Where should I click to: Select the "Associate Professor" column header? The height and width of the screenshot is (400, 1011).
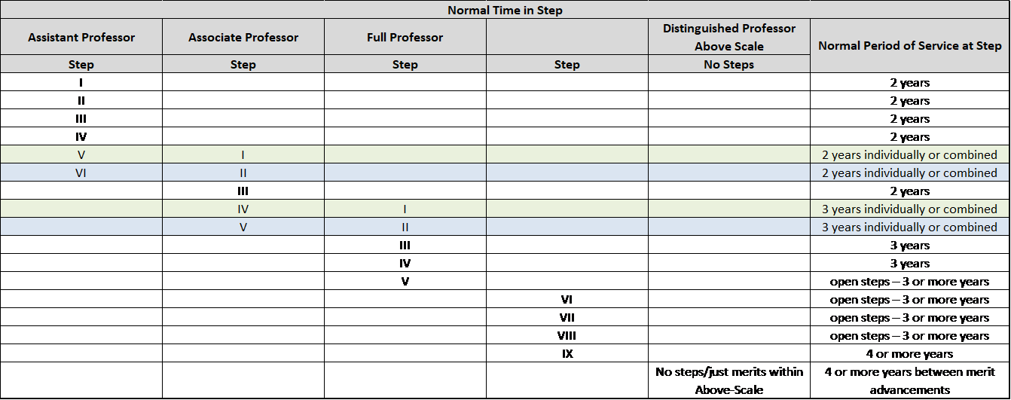[x=243, y=37]
